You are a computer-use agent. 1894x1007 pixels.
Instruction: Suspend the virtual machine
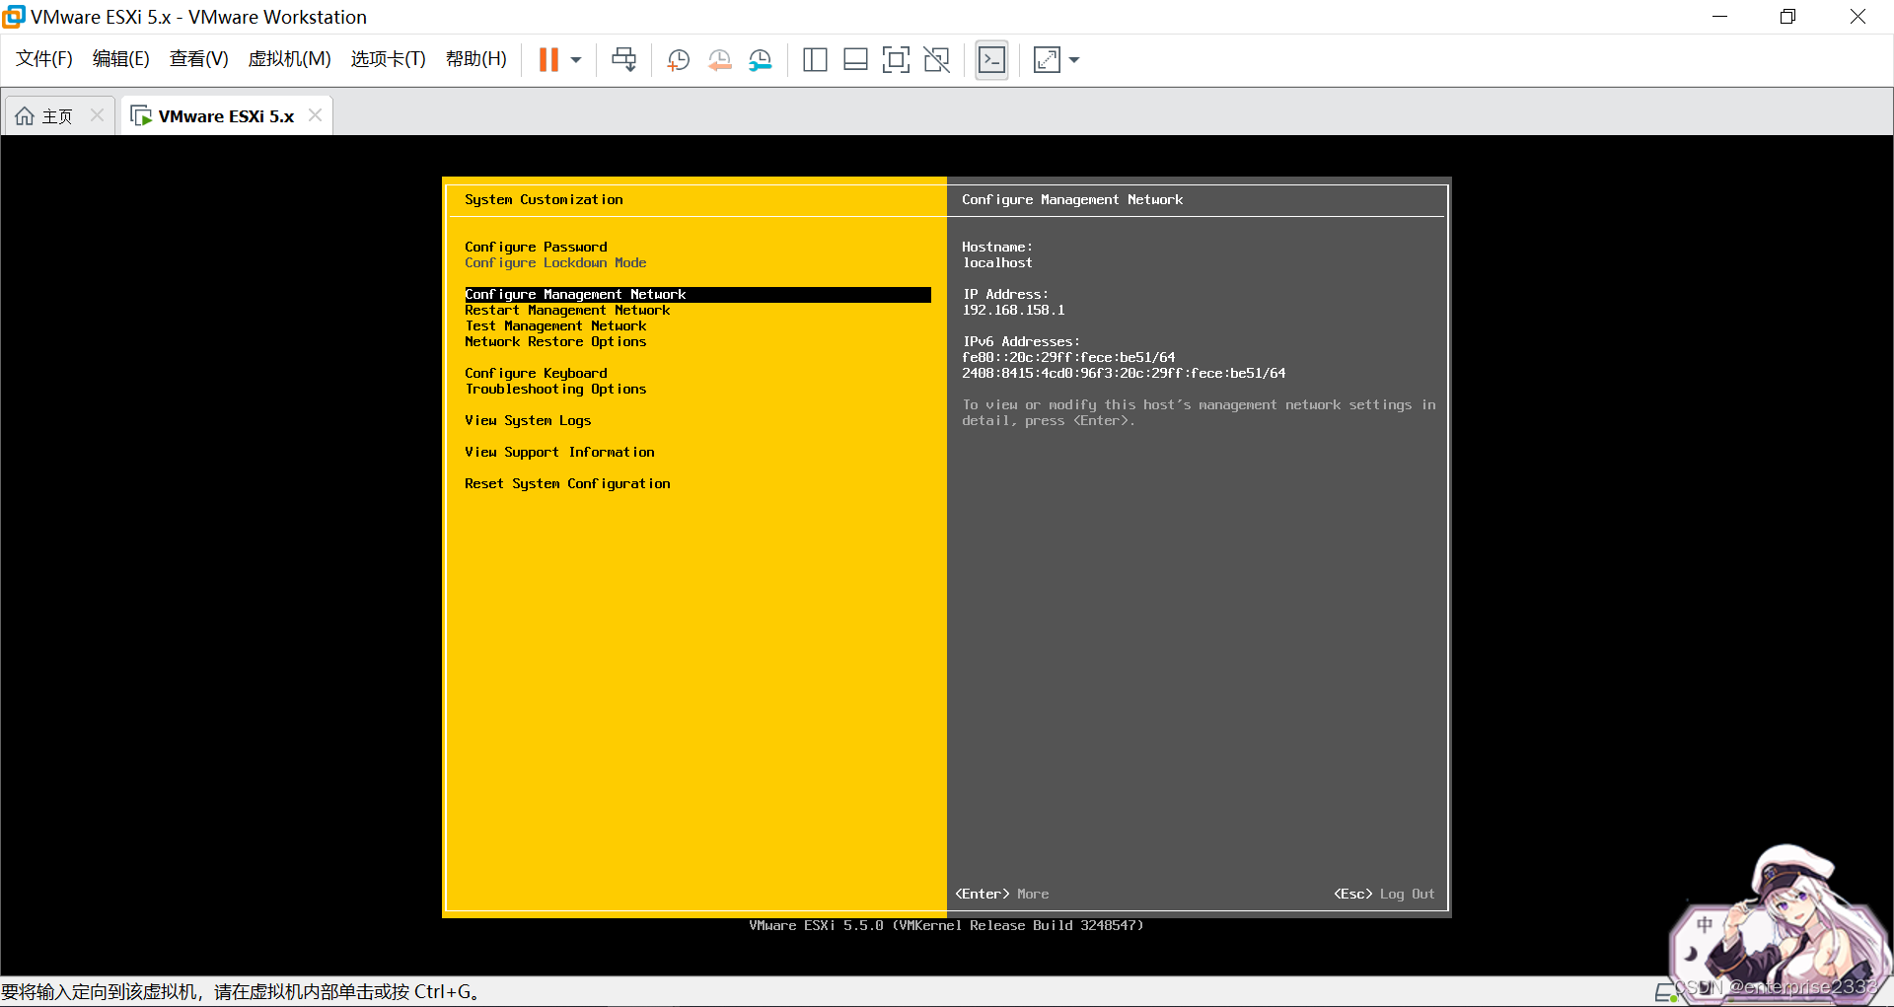549,59
